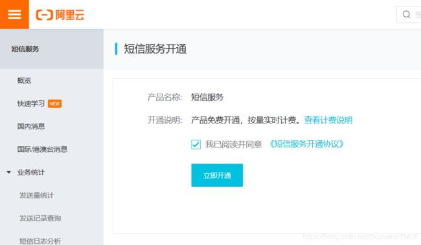Click the orange NEW badge
421x245 pixels.
pos(54,103)
